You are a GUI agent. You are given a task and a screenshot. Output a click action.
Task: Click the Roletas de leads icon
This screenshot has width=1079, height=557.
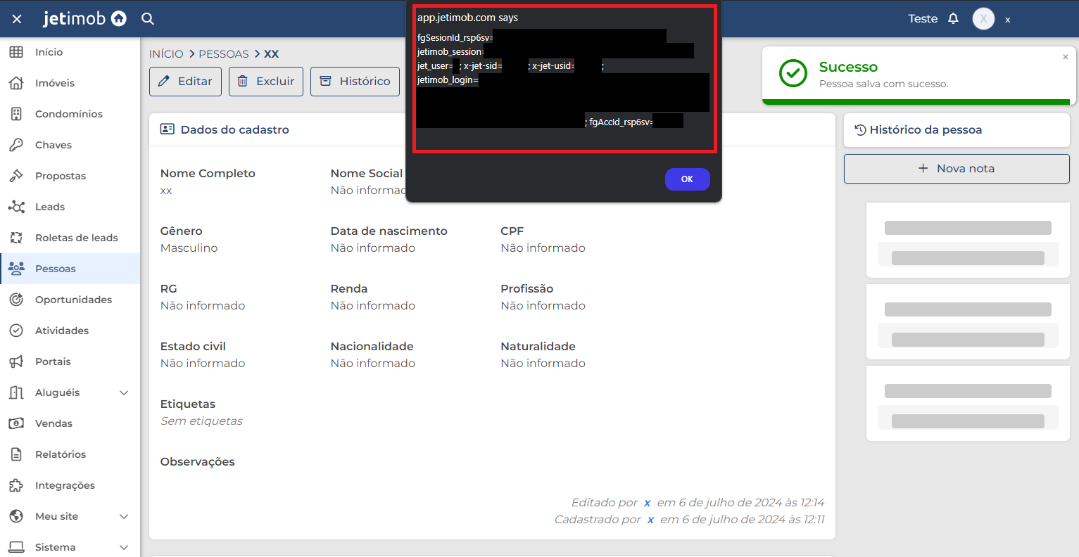16,238
